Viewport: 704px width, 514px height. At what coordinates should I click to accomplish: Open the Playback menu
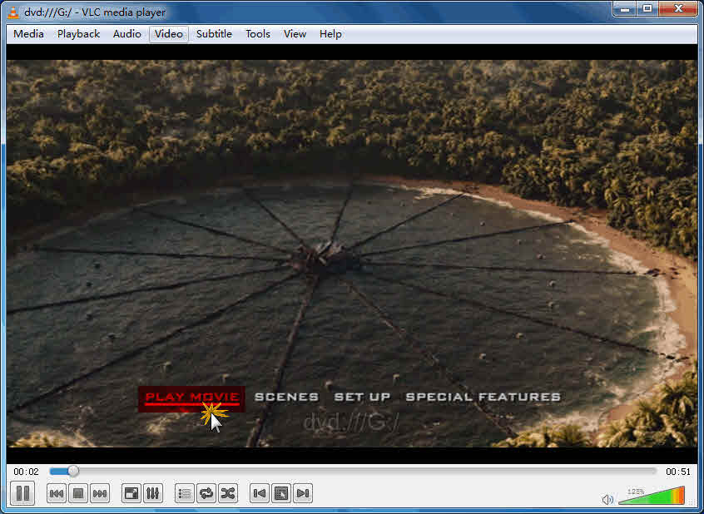click(x=78, y=34)
